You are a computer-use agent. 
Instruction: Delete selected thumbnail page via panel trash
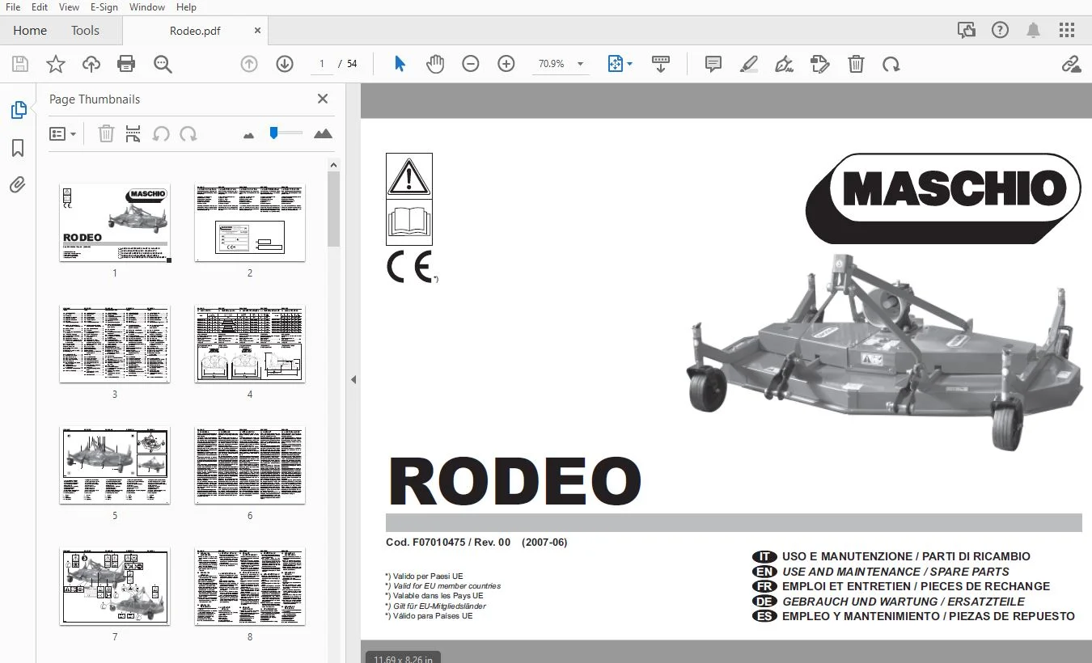point(106,133)
